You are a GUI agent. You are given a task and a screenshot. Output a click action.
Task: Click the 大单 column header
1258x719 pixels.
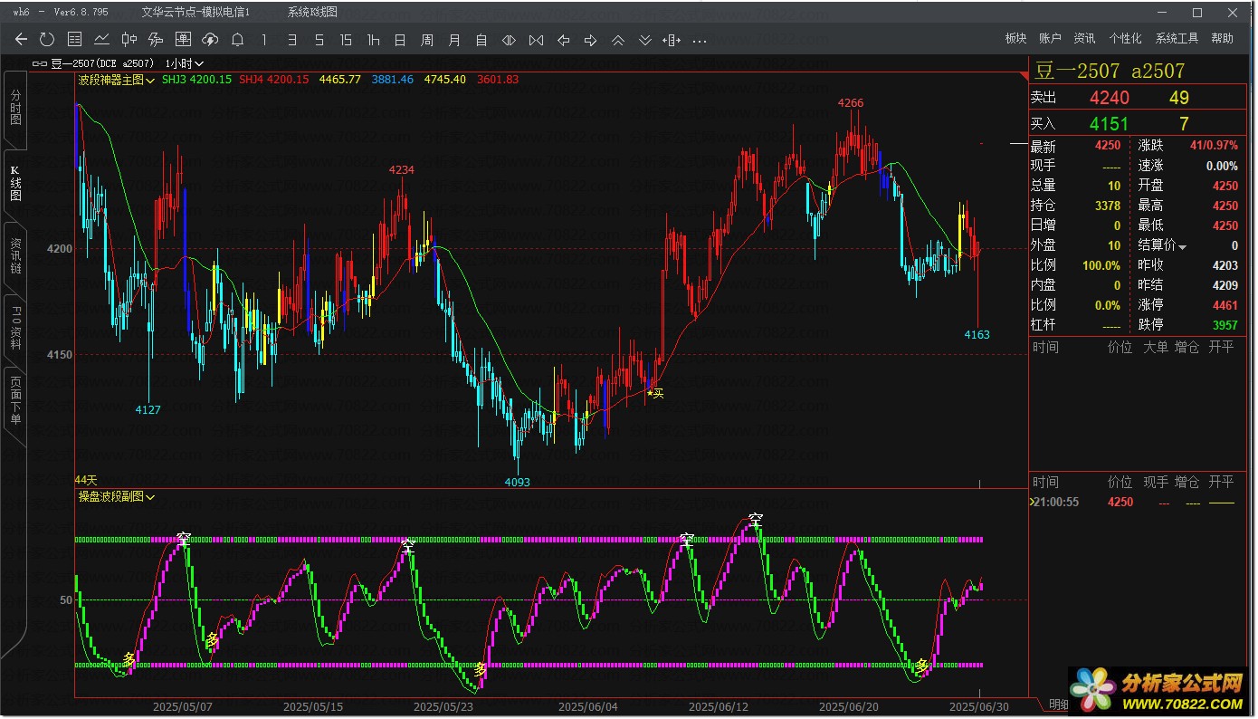[x=1155, y=347]
